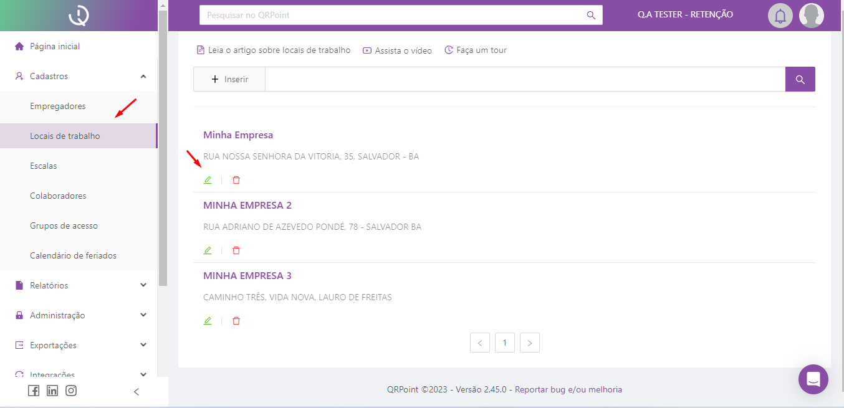The height and width of the screenshot is (408, 844).
Task: Click the purple search button beside Inserir
Action: coord(800,79)
